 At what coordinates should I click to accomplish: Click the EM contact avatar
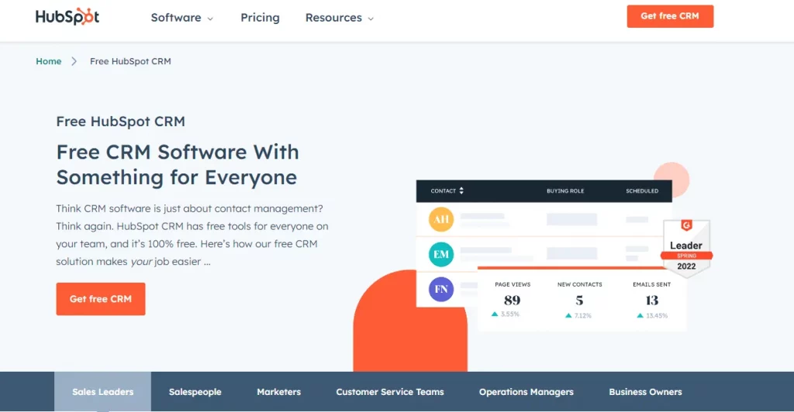(441, 254)
